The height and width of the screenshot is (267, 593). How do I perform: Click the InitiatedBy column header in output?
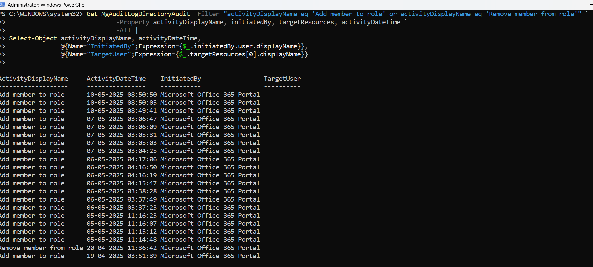pos(181,79)
